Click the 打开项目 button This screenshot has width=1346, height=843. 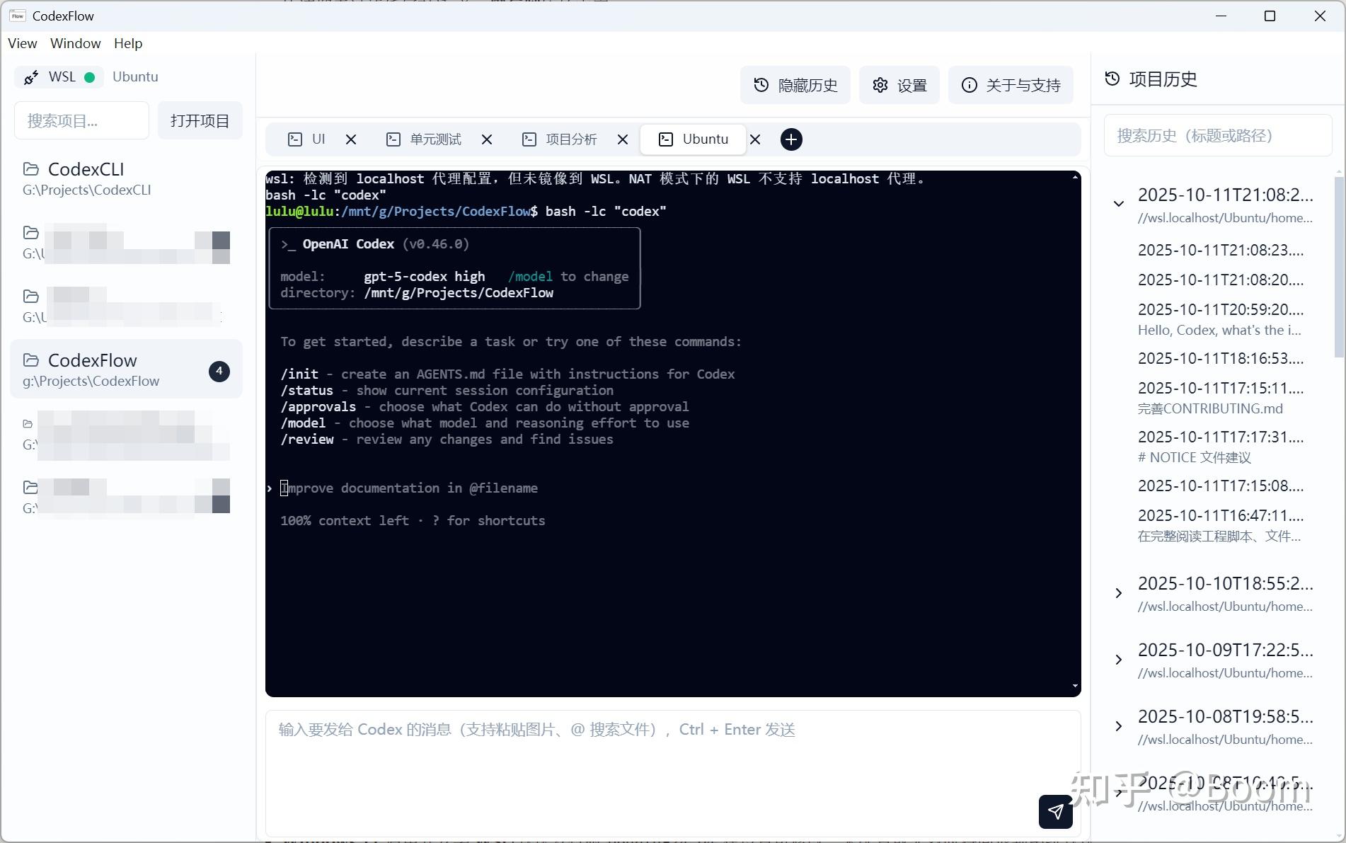[x=200, y=120]
